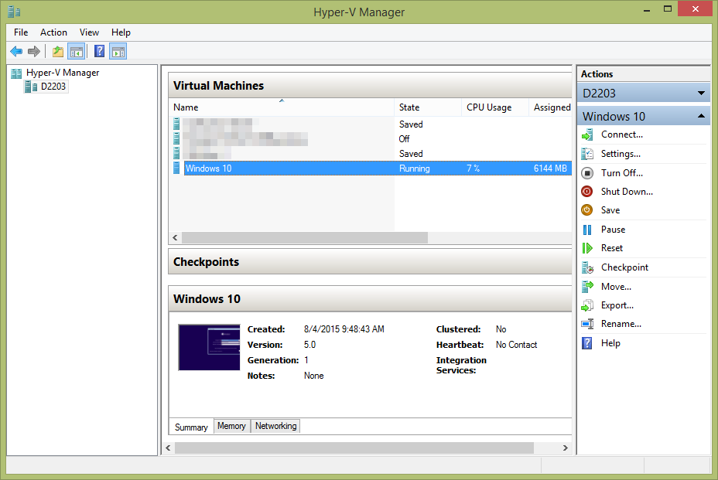
Task: Click the Shut Down... action
Action: tap(627, 191)
